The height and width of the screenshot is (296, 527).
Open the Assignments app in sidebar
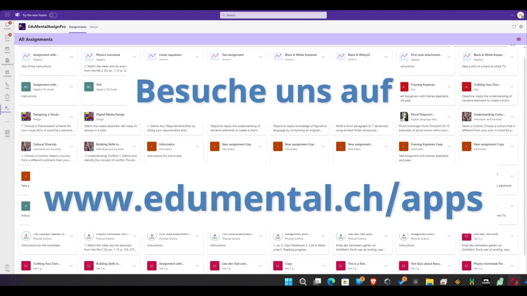click(7, 61)
